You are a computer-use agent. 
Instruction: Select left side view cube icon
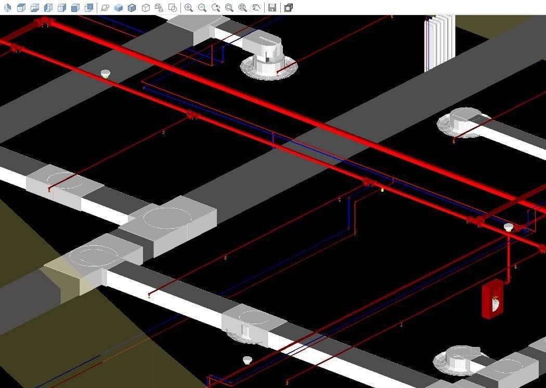click(48, 7)
